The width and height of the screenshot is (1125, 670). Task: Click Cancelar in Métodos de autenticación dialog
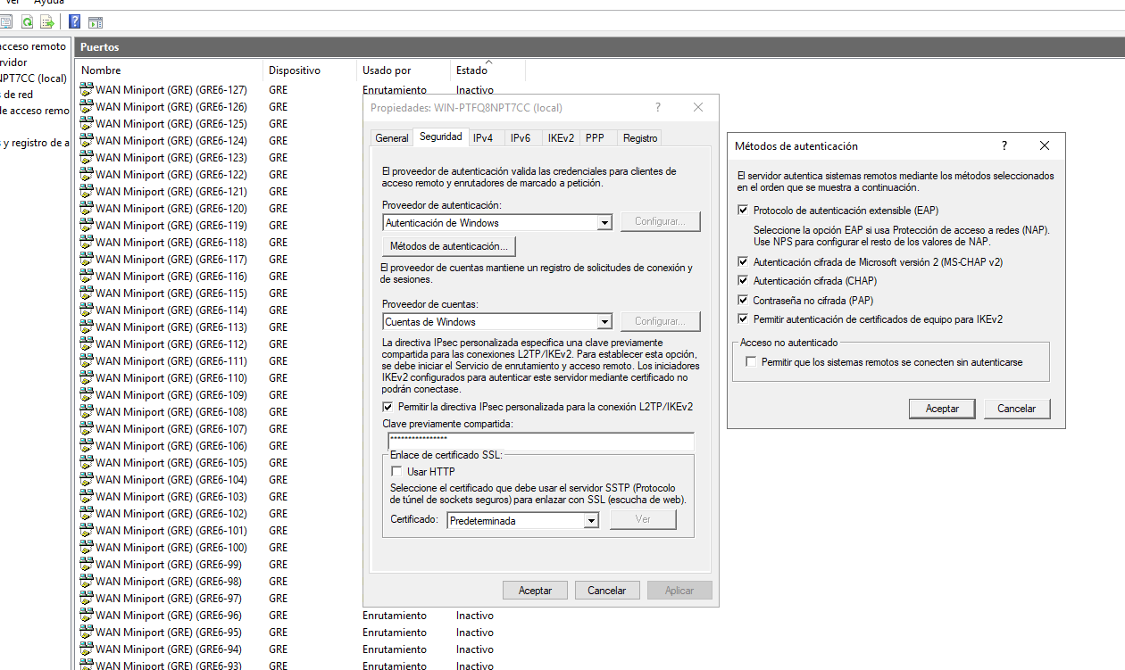1017,409
